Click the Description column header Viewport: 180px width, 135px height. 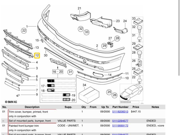click(x=32, y=107)
